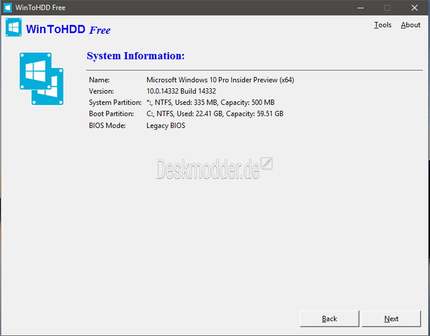Click the 'Version:' label

point(101,91)
